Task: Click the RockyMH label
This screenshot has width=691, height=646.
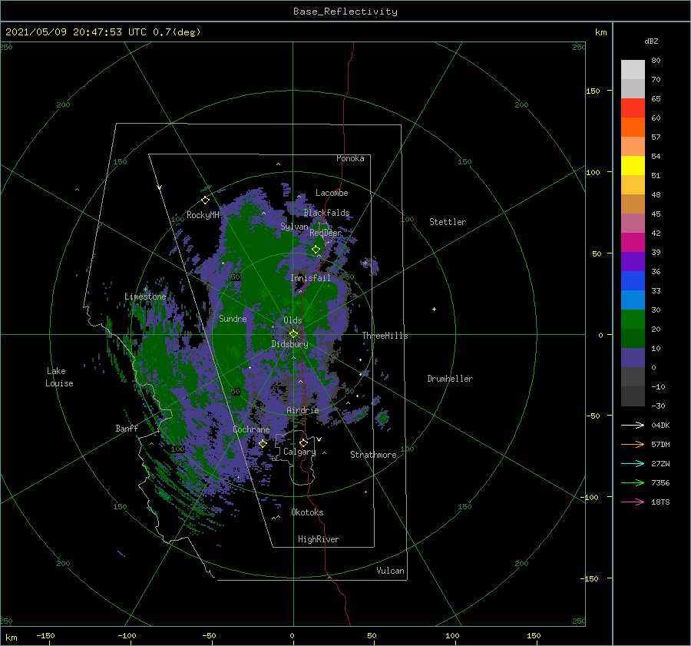Action: click(x=203, y=215)
